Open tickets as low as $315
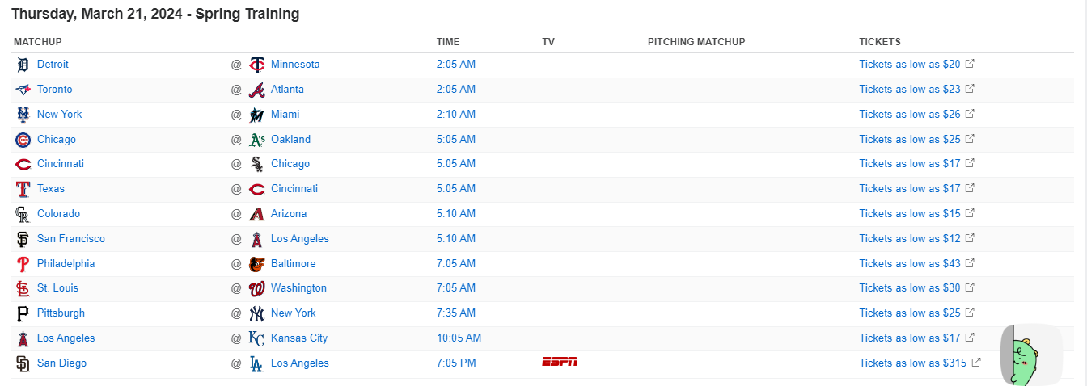The image size is (1087, 386). point(920,363)
